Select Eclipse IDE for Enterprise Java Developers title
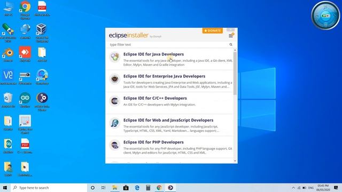The image size is (342, 192). [164, 76]
